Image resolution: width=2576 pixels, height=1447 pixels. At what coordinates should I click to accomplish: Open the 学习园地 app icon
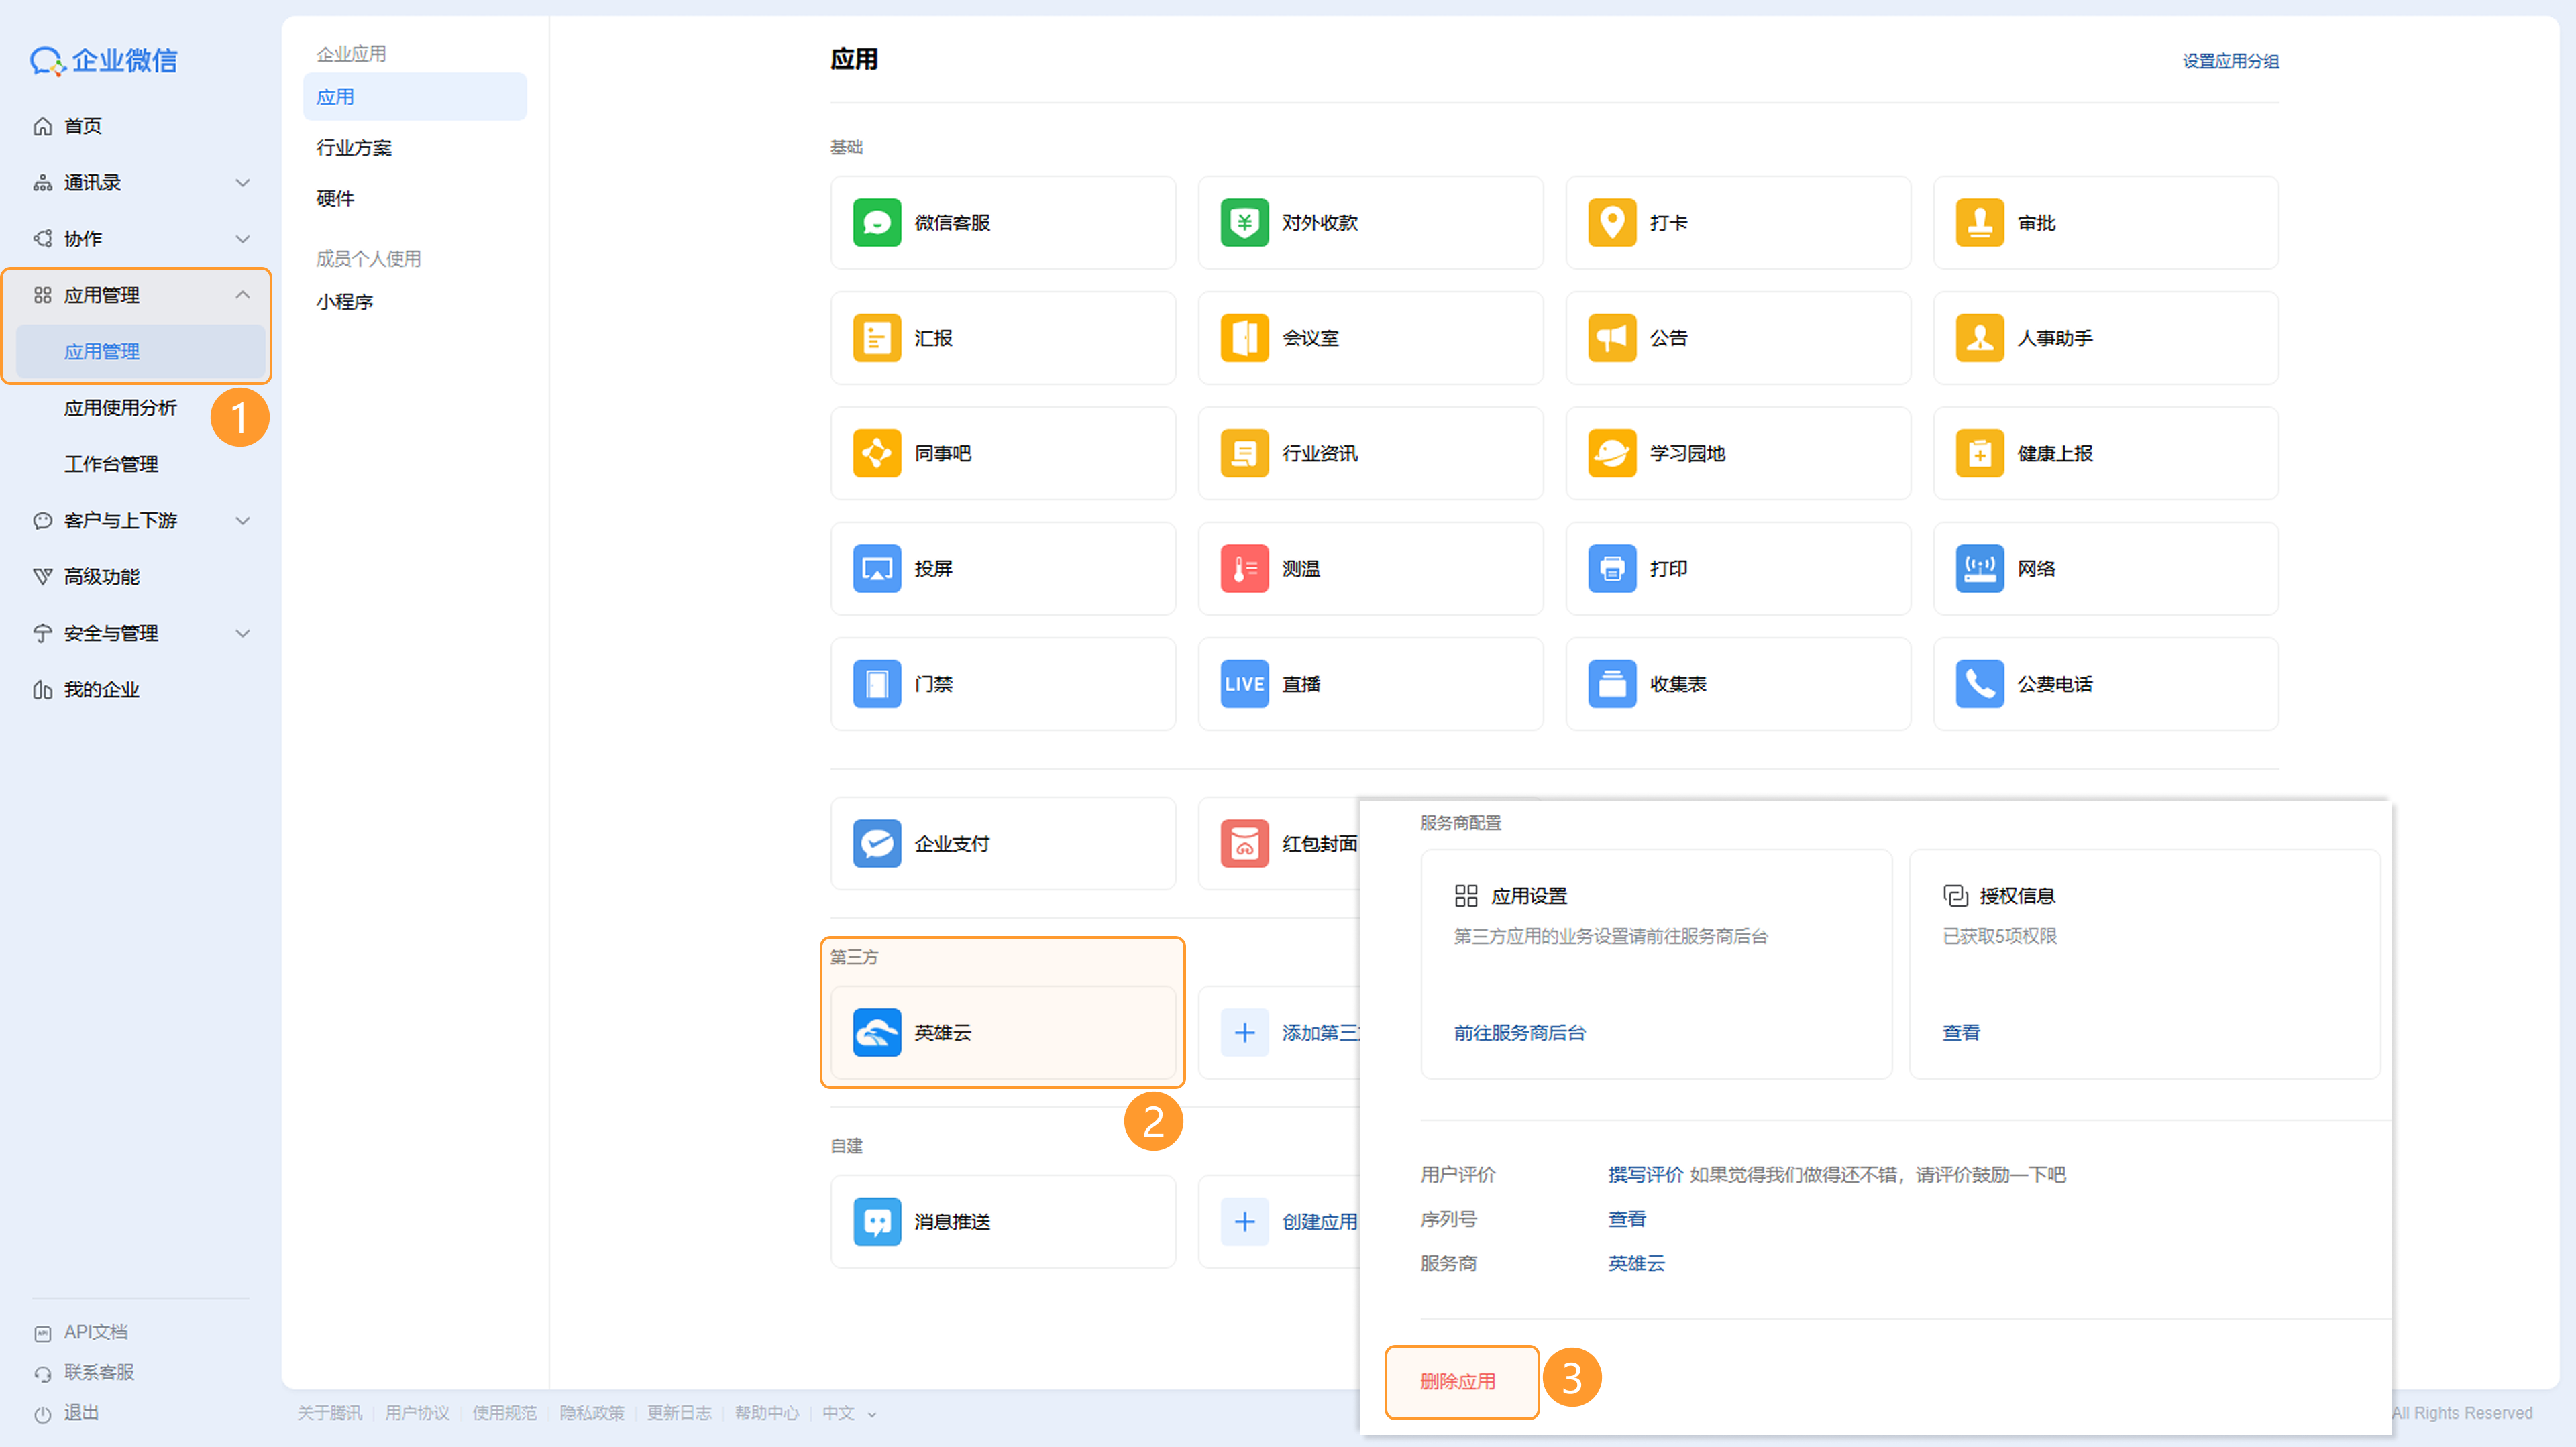[1612, 453]
